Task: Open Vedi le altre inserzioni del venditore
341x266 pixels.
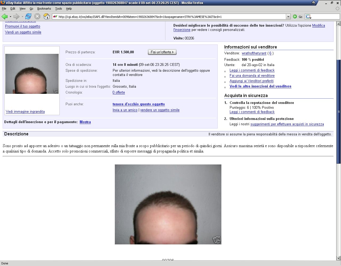Action: pyautogui.click(x=260, y=86)
